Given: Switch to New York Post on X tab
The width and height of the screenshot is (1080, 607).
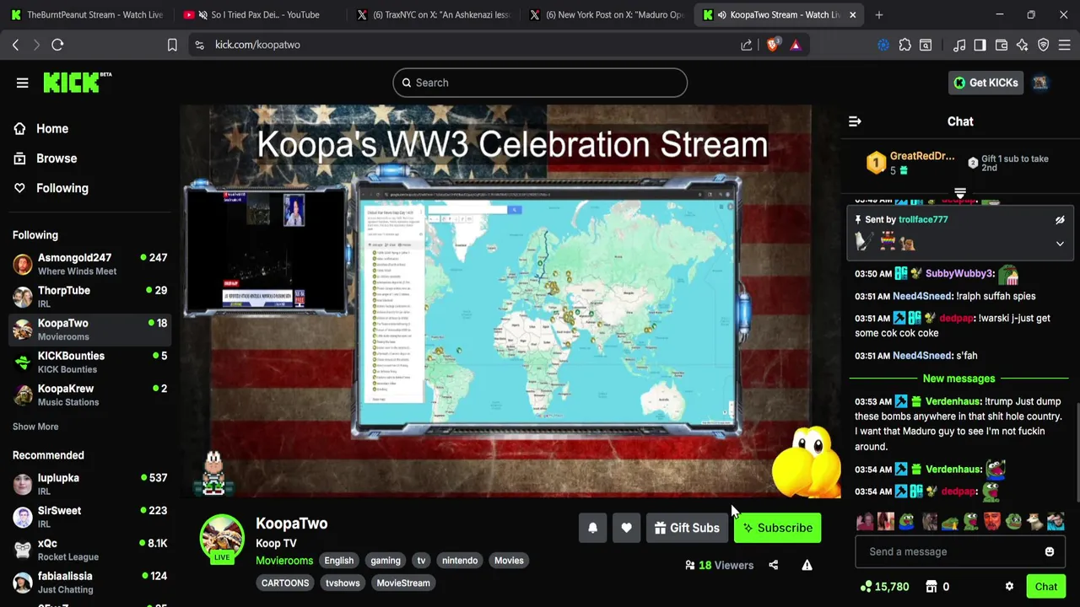Looking at the screenshot, I should coord(606,14).
